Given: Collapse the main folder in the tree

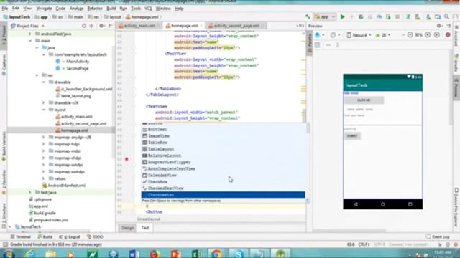Looking at the screenshot, I should pyautogui.click(x=30, y=41).
